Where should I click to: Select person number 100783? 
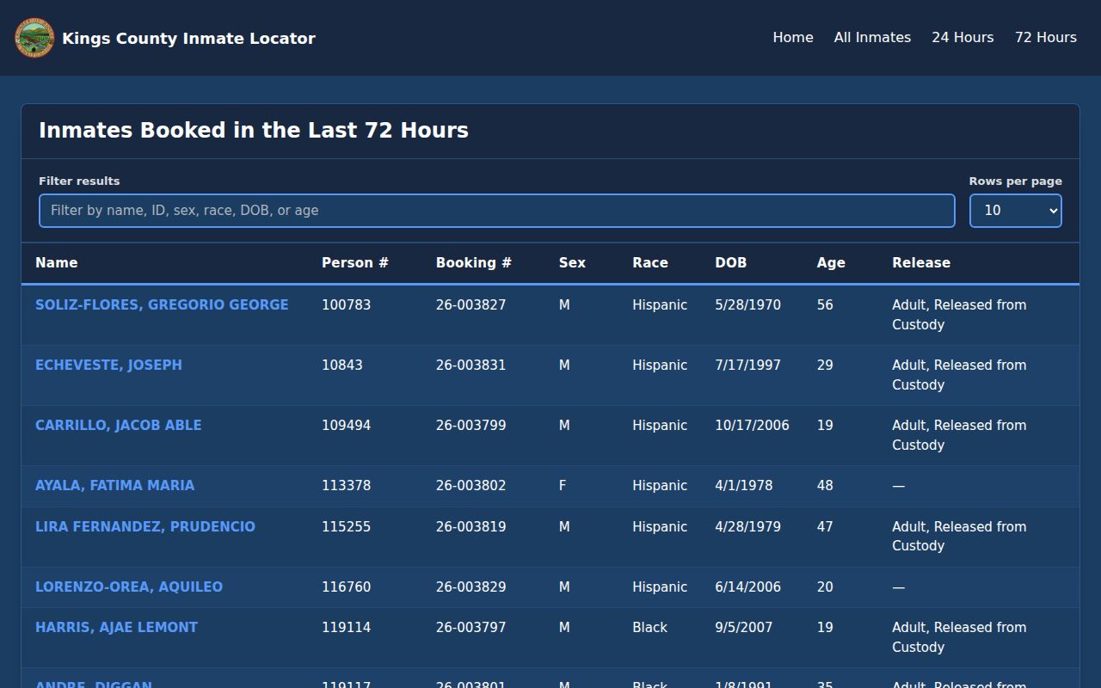pyautogui.click(x=346, y=304)
